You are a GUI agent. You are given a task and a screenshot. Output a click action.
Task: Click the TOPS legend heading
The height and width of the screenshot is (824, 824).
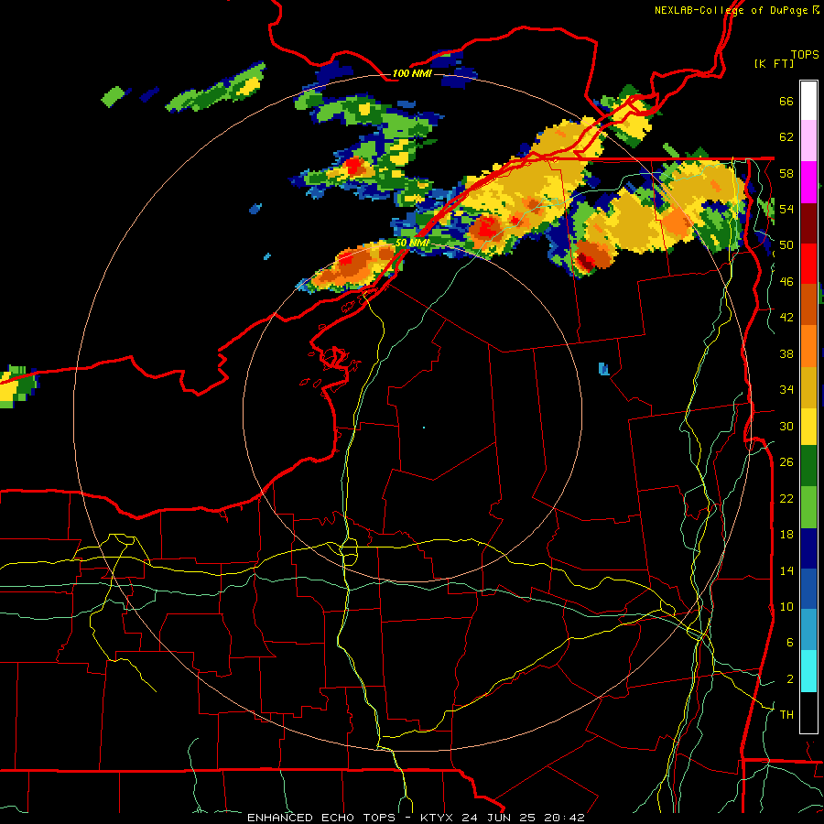point(805,54)
